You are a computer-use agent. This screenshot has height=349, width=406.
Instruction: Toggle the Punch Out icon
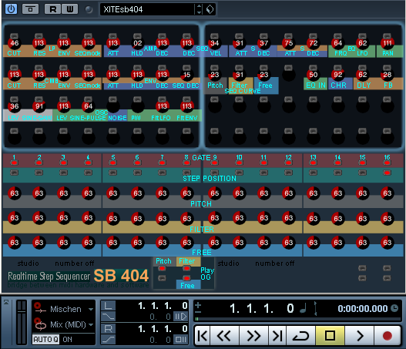(x=108, y=339)
